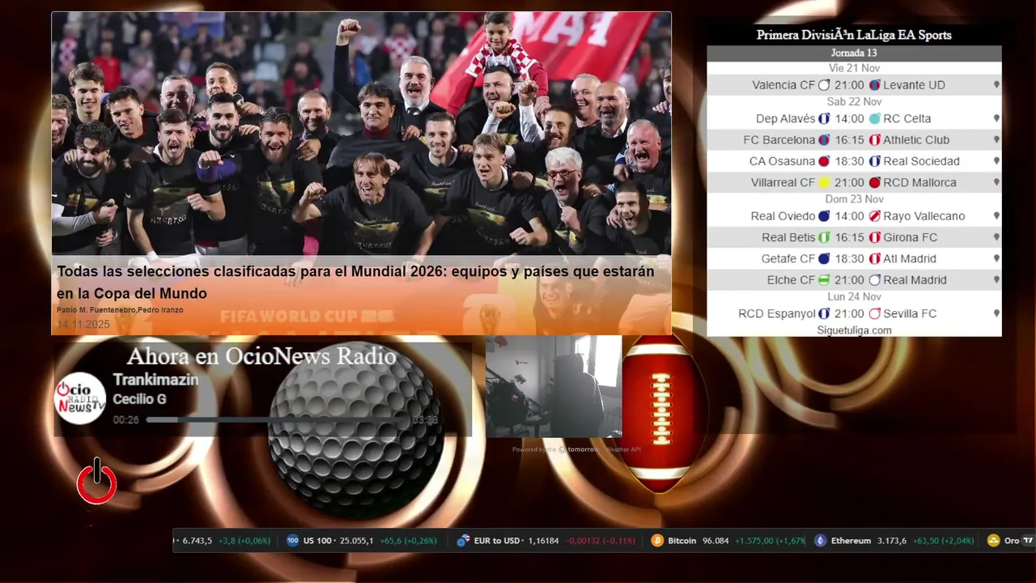Click the venue pin on Espanyol–Sevilla row
This screenshot has width=1036, height=583.
[996, 313]
